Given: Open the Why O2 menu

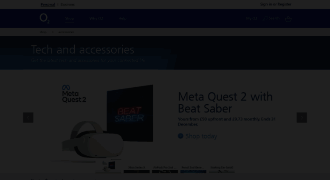Looking at the screenshot, I should [96, 19].
